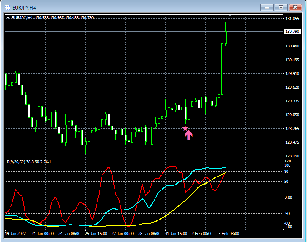Select the pink up arrow signal
This screenshot has width=307, height=242.
point(189,135)
